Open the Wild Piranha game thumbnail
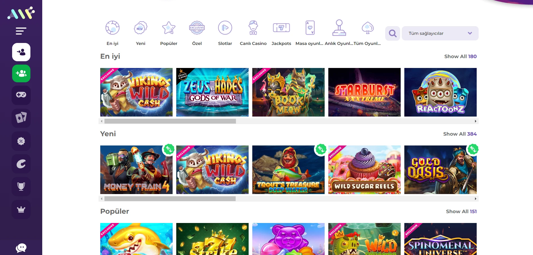This screenshot has width=533, height=255. click(364, 239)
